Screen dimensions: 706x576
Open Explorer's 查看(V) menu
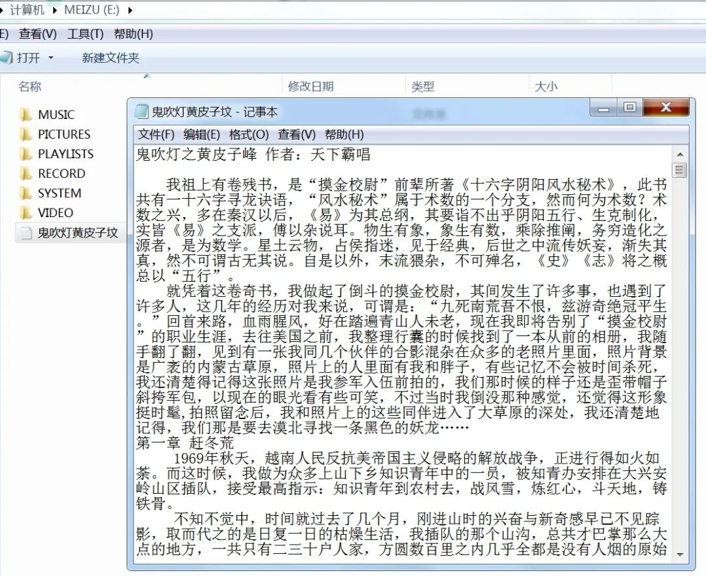[38, 34]
